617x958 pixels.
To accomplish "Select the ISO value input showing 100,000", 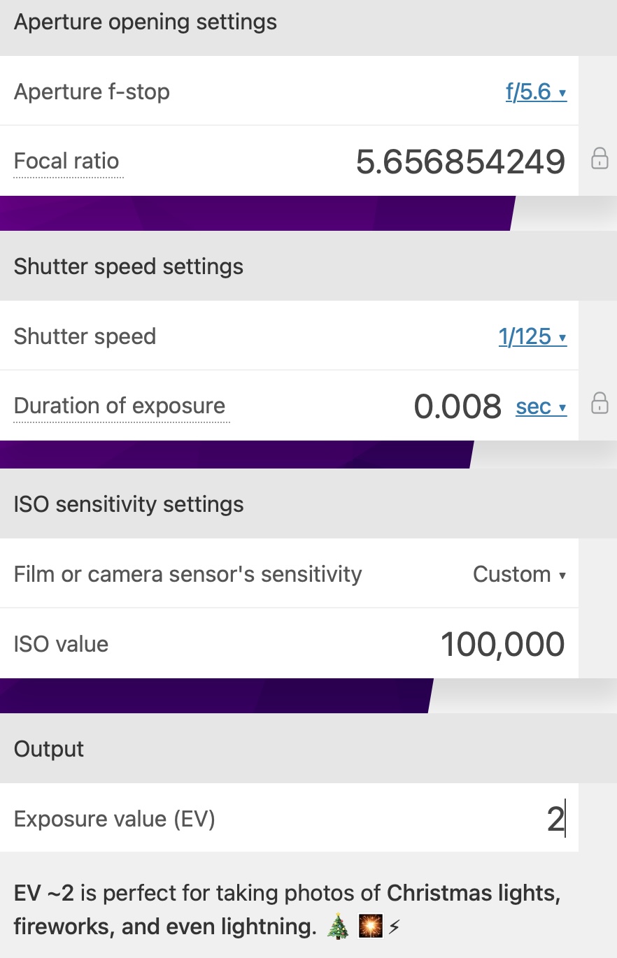I will pyautogui.click(x=502, y=644).
